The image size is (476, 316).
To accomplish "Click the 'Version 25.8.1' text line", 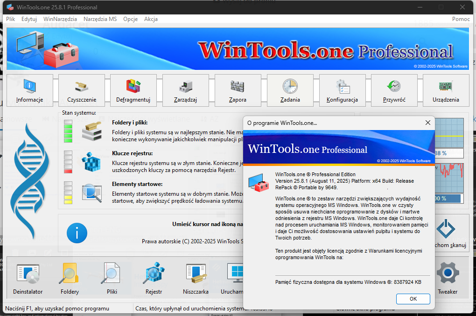I will [x=344, y=181].
